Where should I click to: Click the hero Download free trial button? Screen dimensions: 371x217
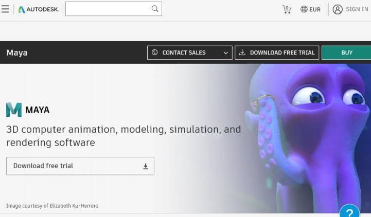(x=80, y=166)
